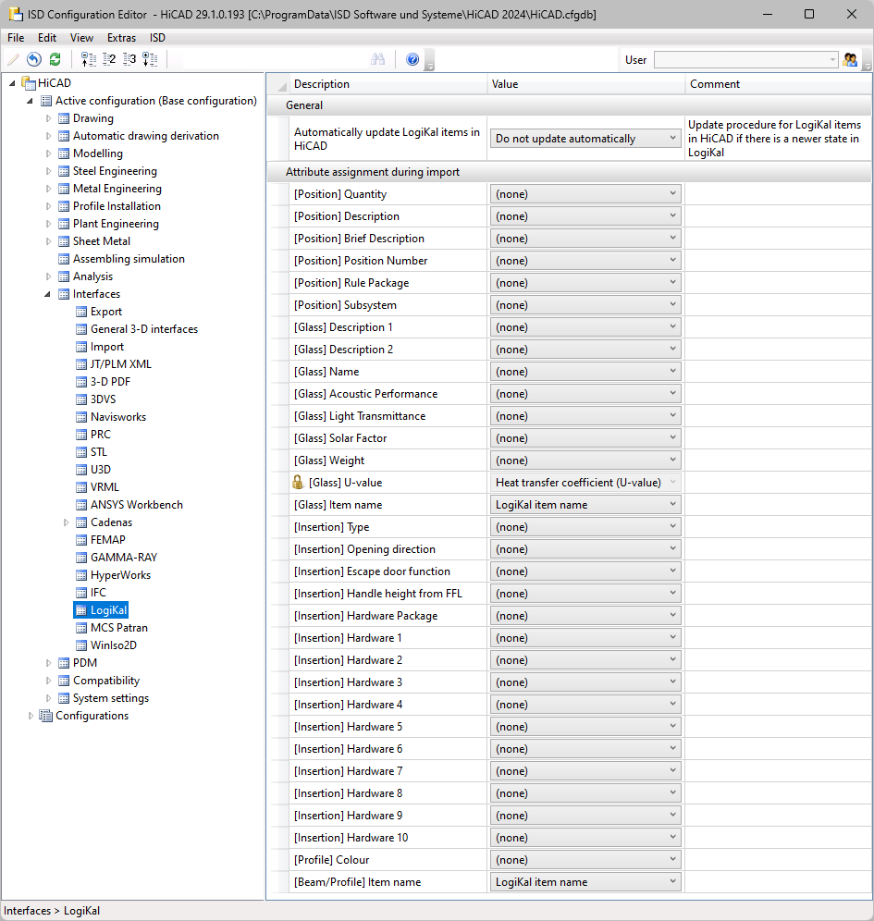Image resolution: width=874 pixels, height=921 pixels.
Task: Click the "[Insertion] Escape door function" row label
Action: [372, 571]
